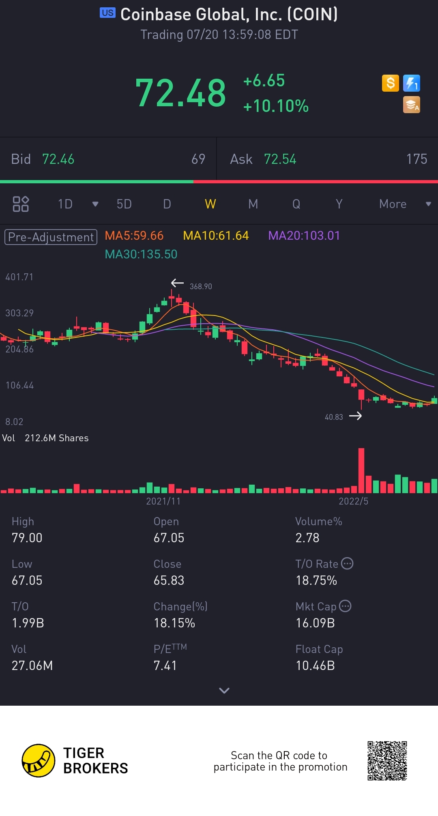Open T/O Rate info bubble icon
Image resolution: width=438 pixels, height=816 pixels.
[x=347, y=563]
